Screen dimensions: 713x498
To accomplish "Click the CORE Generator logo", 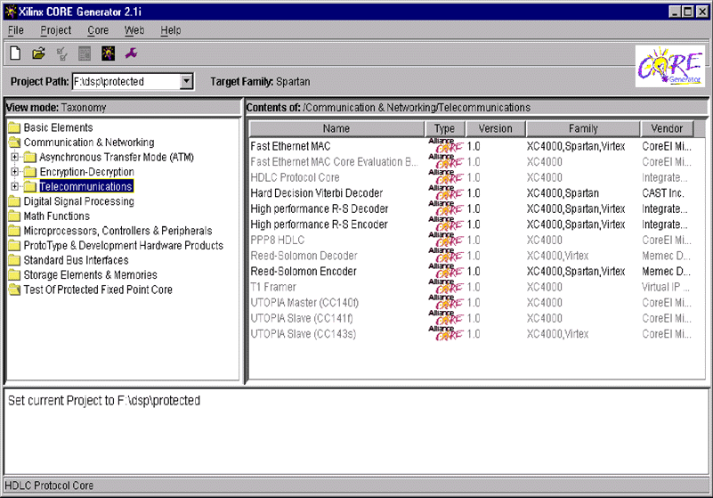I will pos(670,68).
